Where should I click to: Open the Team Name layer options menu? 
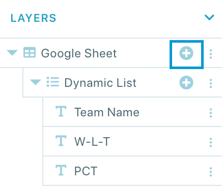tap(211, 113)
